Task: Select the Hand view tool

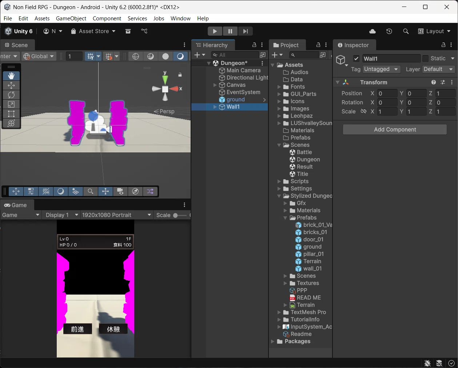Action: [x=11, y=76]
